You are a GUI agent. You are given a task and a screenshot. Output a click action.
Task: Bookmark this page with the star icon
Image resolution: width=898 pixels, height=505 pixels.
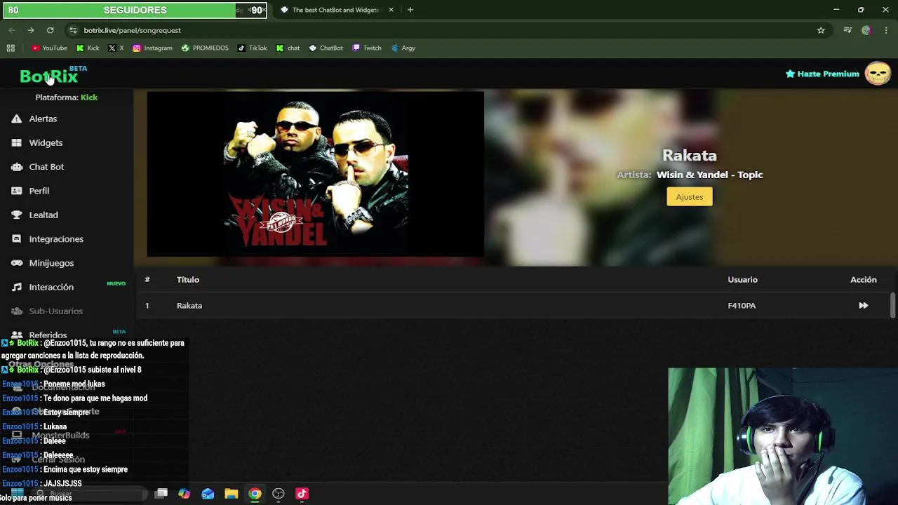(821, 30)
